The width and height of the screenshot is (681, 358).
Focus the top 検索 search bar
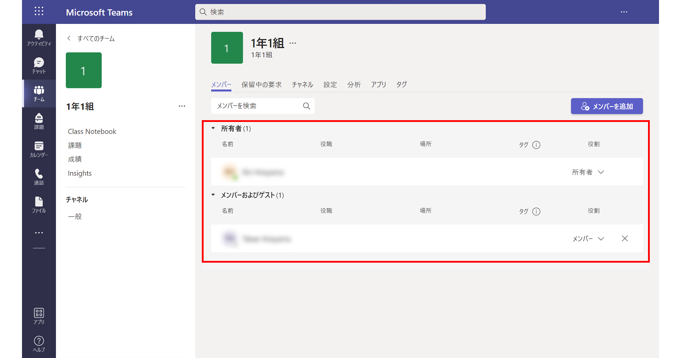(340, 12)
